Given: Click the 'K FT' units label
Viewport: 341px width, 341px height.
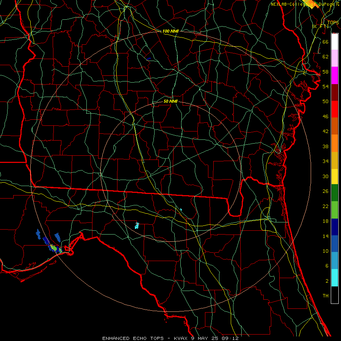Looking at the screenshot, I should [321, 27].
